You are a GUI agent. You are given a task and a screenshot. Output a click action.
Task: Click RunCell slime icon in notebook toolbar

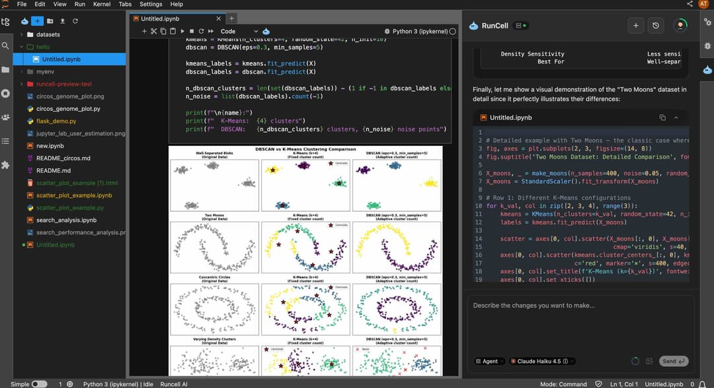pyautogui.click(x=266, y=32)
